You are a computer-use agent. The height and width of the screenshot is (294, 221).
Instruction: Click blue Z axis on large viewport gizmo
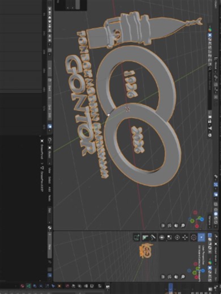(x=202, y=219)
